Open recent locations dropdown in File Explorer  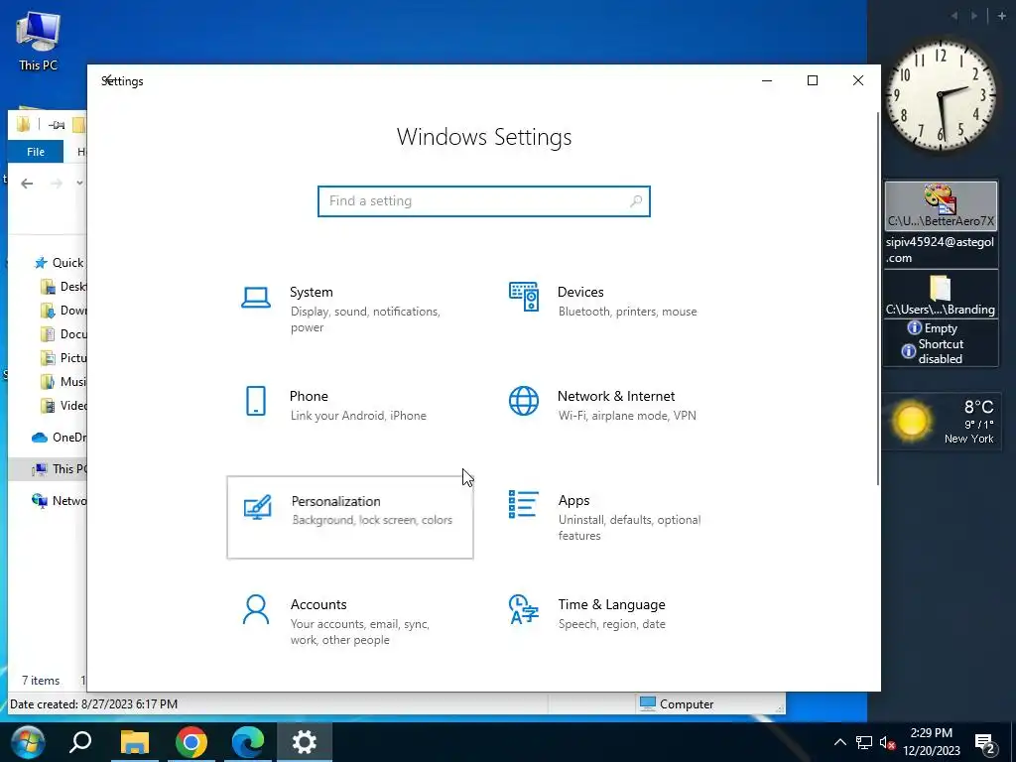click(x=79, y=184)
